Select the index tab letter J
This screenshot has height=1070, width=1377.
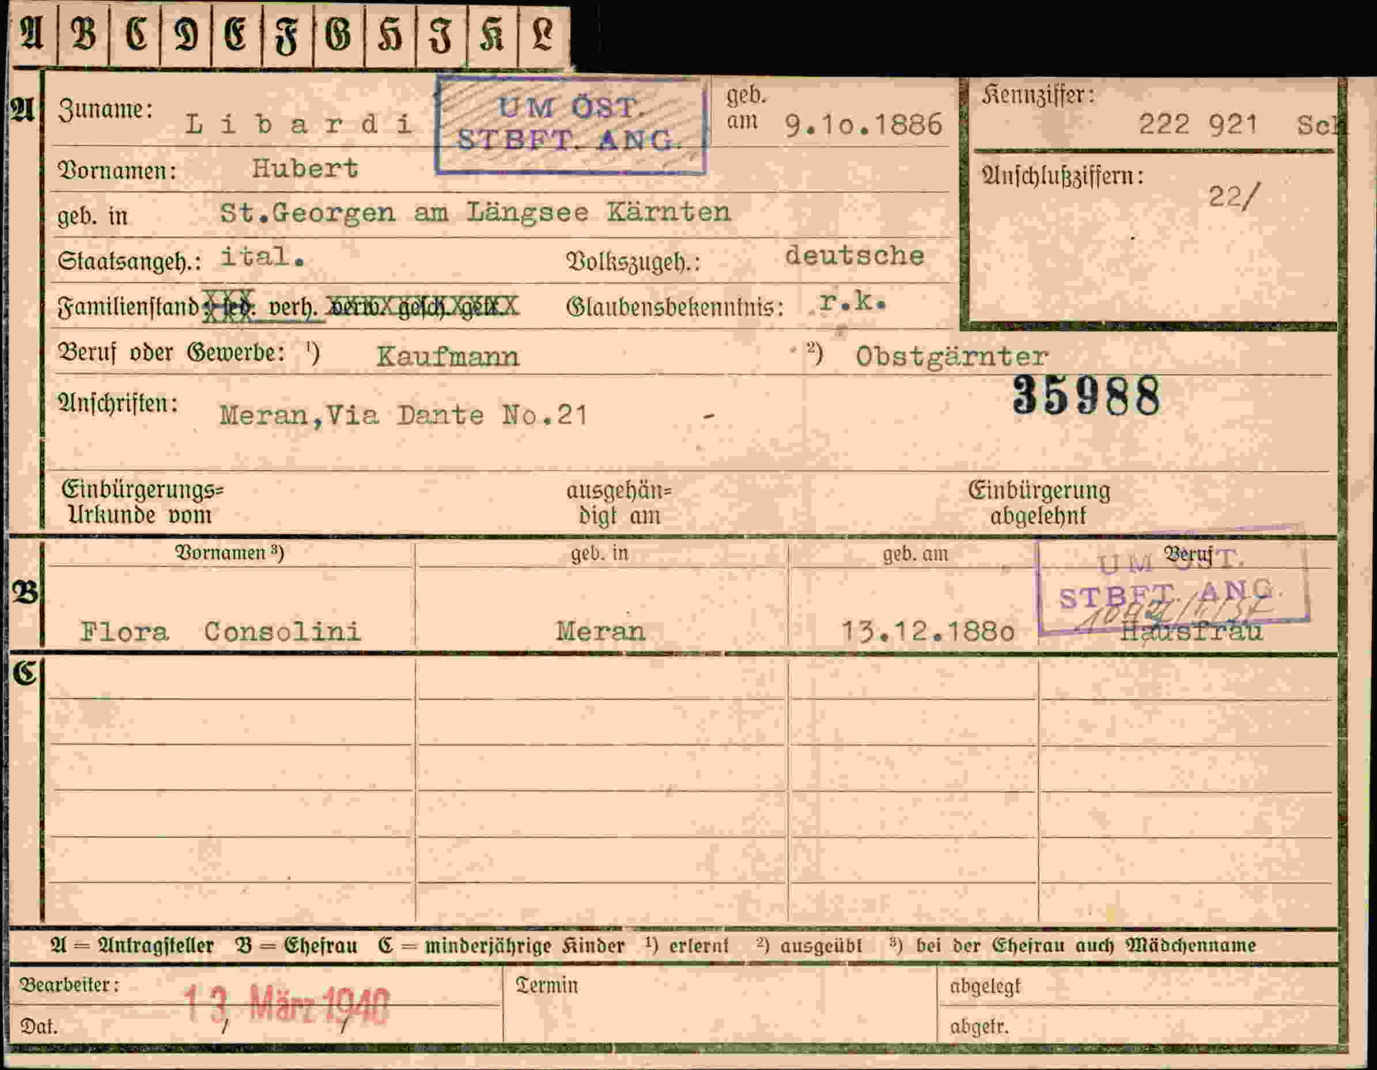coord(441,35)
